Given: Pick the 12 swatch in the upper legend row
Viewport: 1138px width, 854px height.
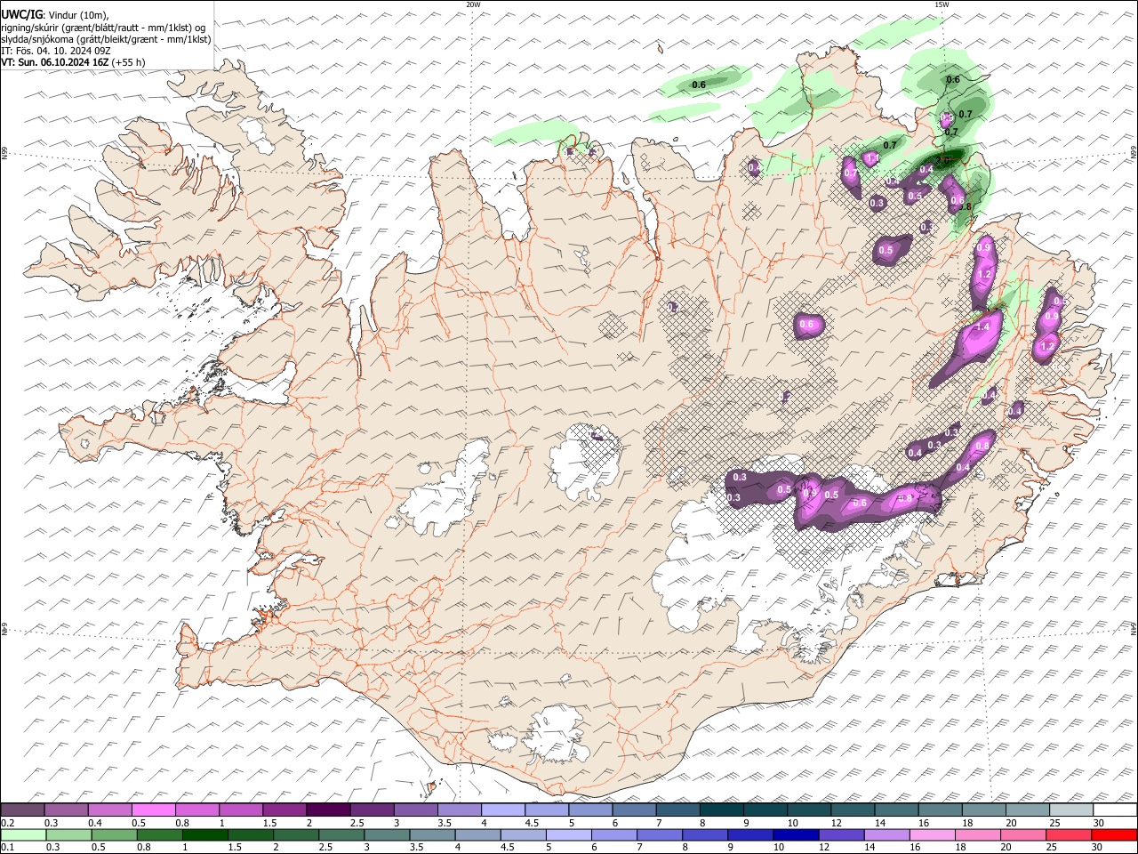Looking at the screenshot, I should click(853, 810).
